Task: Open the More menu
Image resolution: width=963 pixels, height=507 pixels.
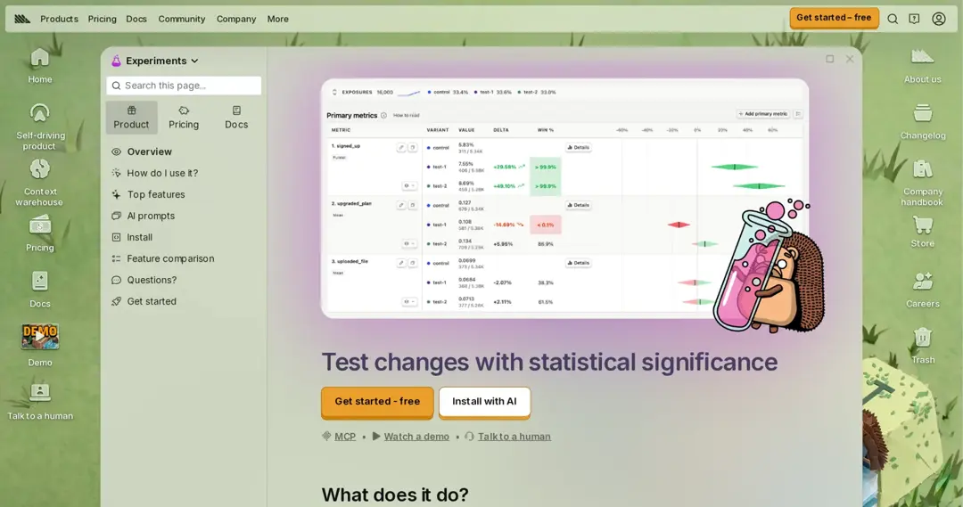Action: (277, 19)
